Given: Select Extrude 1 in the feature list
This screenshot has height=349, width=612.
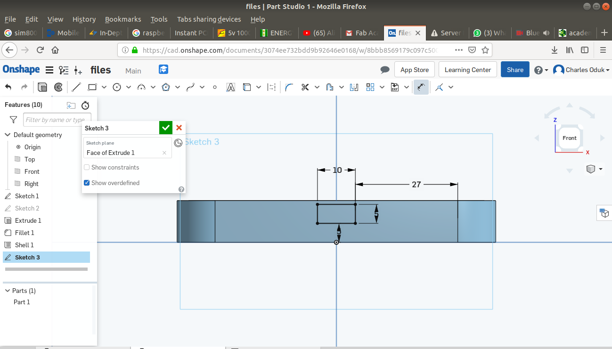Looking at the screenshot, I should [28, 220].
